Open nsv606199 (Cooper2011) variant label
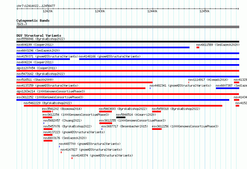 point(35,45)
